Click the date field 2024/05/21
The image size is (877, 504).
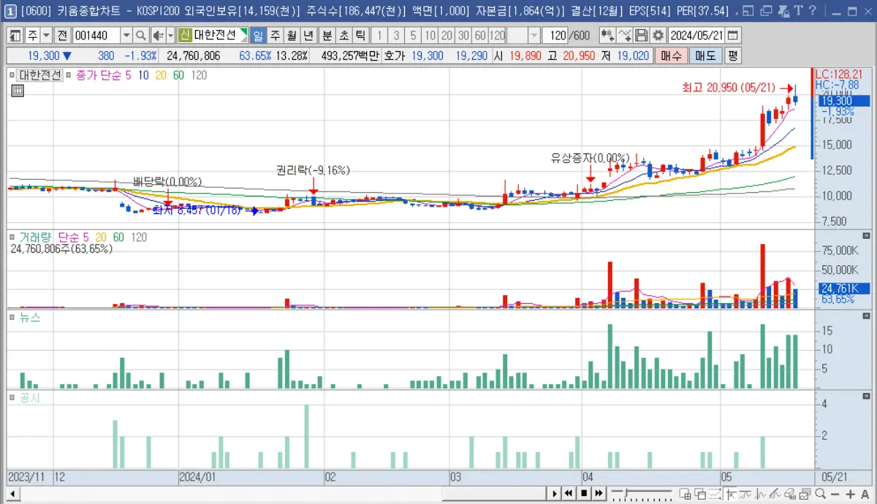[696, 36]
